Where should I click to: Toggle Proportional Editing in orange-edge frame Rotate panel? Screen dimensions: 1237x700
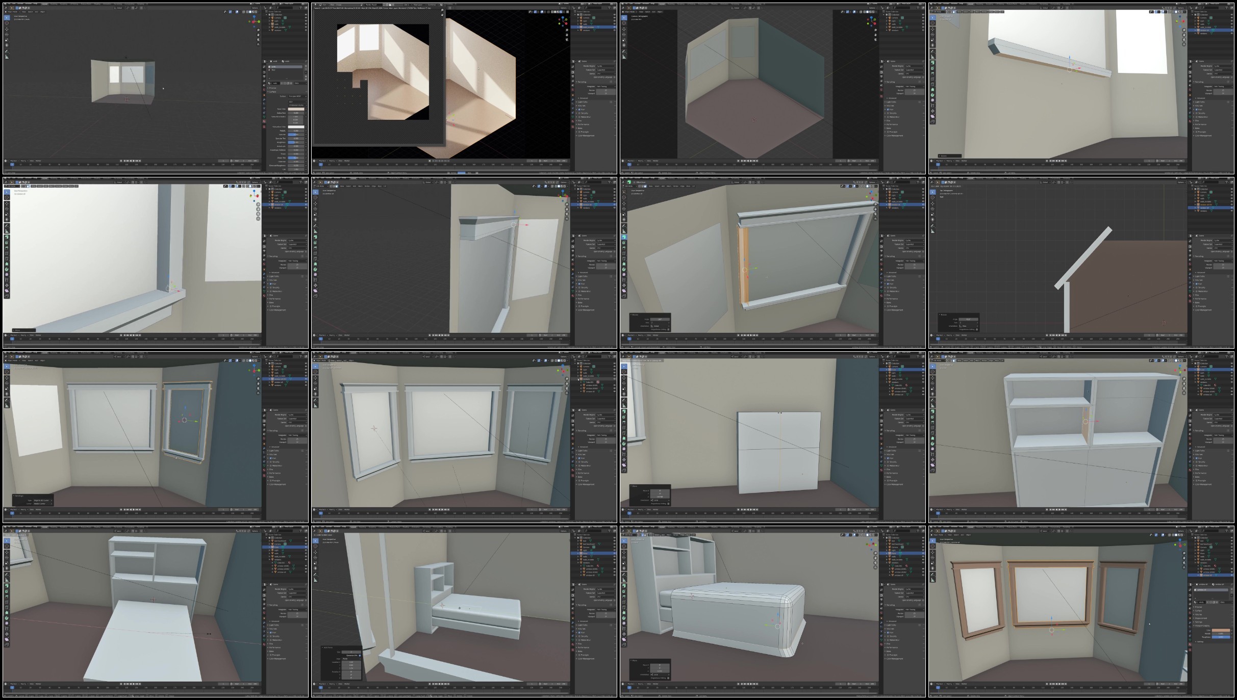pos(668,329)
